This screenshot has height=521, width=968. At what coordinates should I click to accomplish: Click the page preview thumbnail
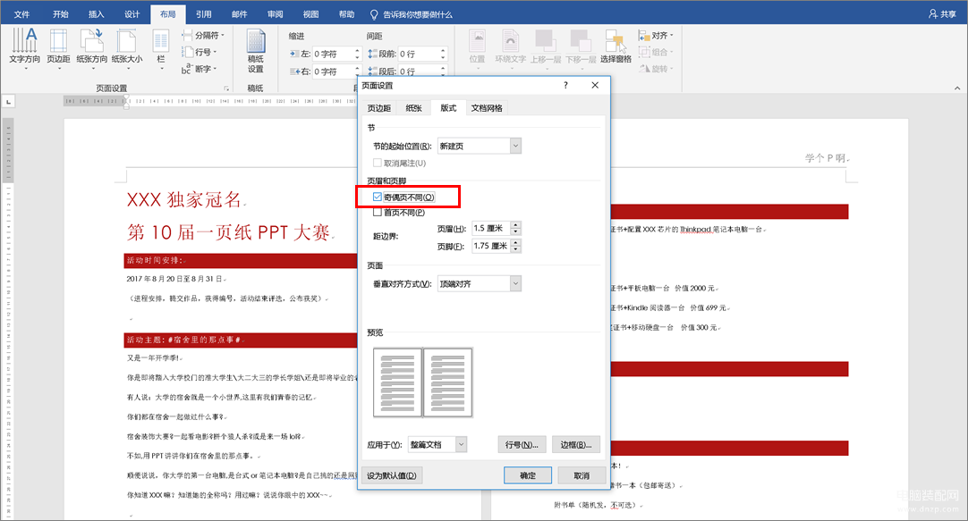click(423, 382)
